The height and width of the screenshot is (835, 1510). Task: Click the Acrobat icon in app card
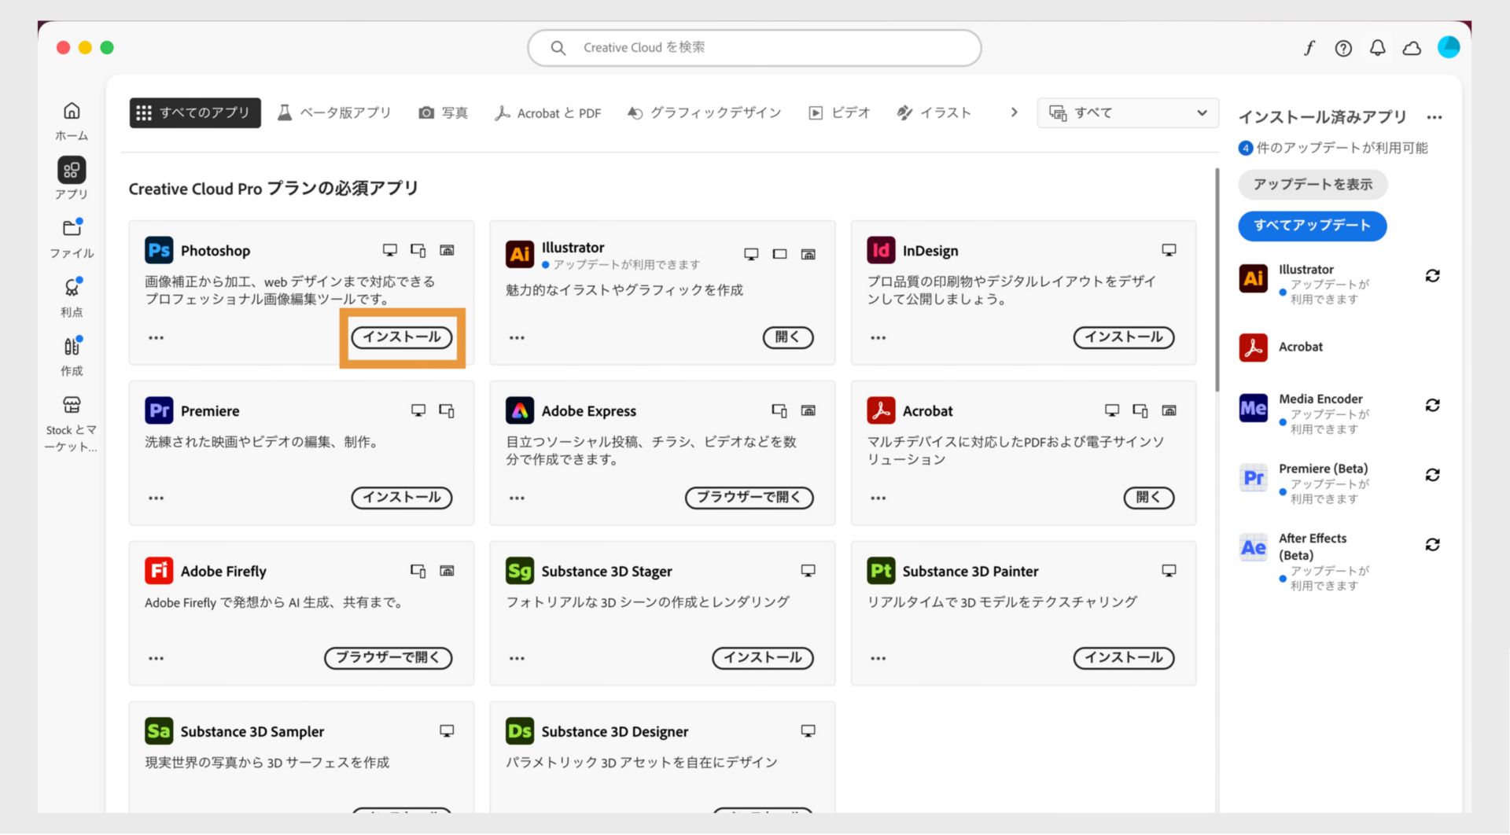click(881, 410)
